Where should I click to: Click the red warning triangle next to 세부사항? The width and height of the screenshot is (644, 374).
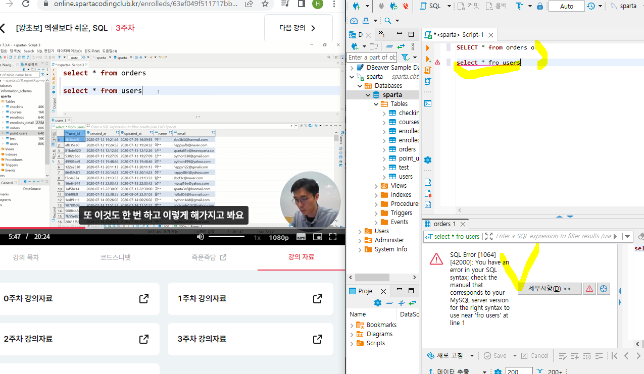pos(589,289)
